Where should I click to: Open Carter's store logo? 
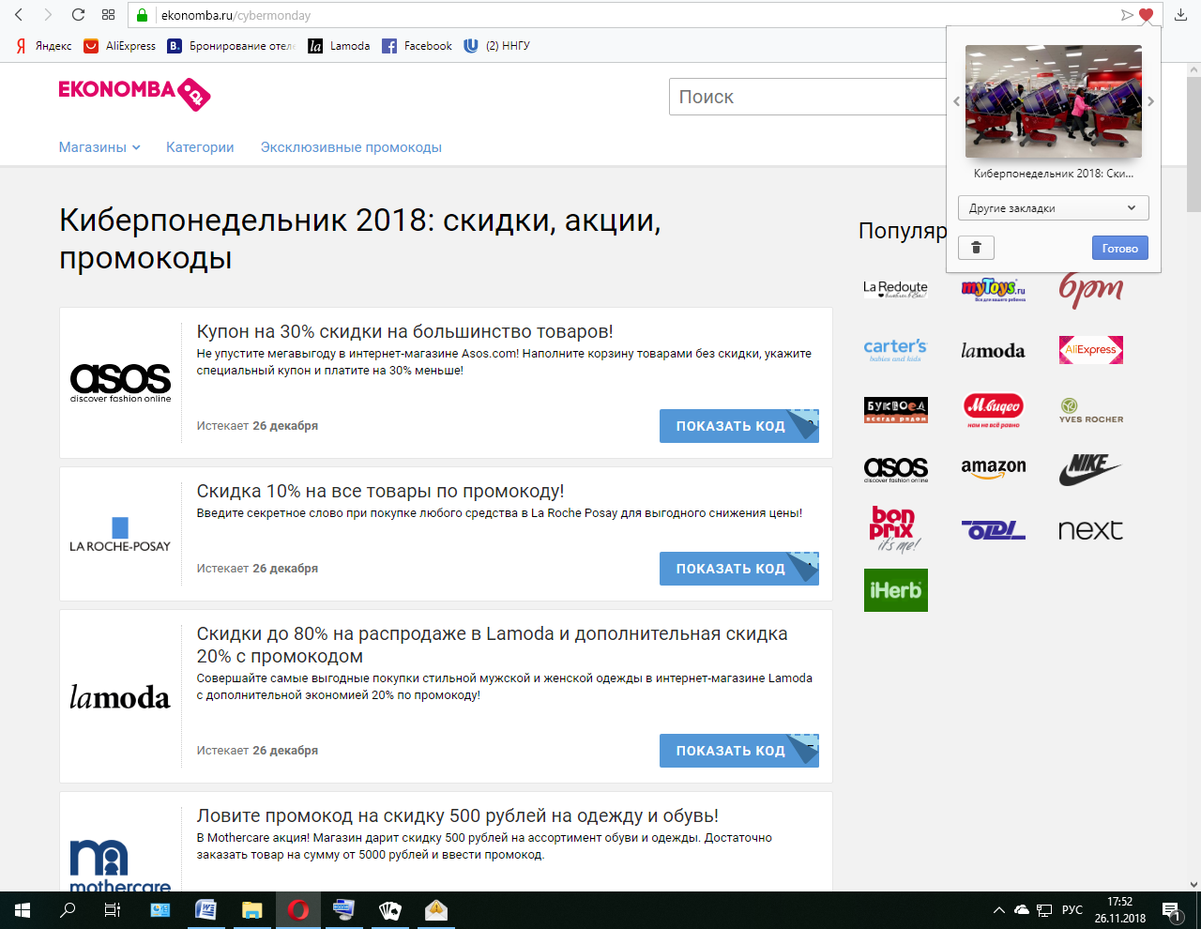point(895,350)
